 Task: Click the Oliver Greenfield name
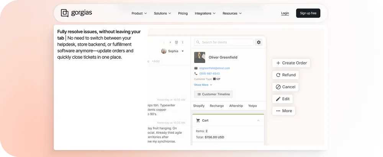pyautogui.click(x=223, y=58)
